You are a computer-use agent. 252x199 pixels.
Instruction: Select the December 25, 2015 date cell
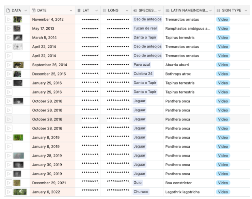click(x=49, y=74)
